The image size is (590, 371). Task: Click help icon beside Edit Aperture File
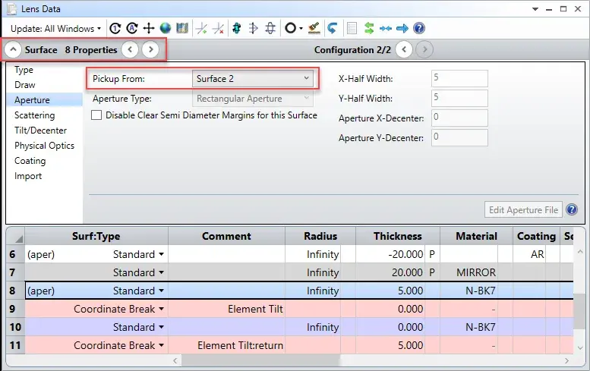point(572,209)
